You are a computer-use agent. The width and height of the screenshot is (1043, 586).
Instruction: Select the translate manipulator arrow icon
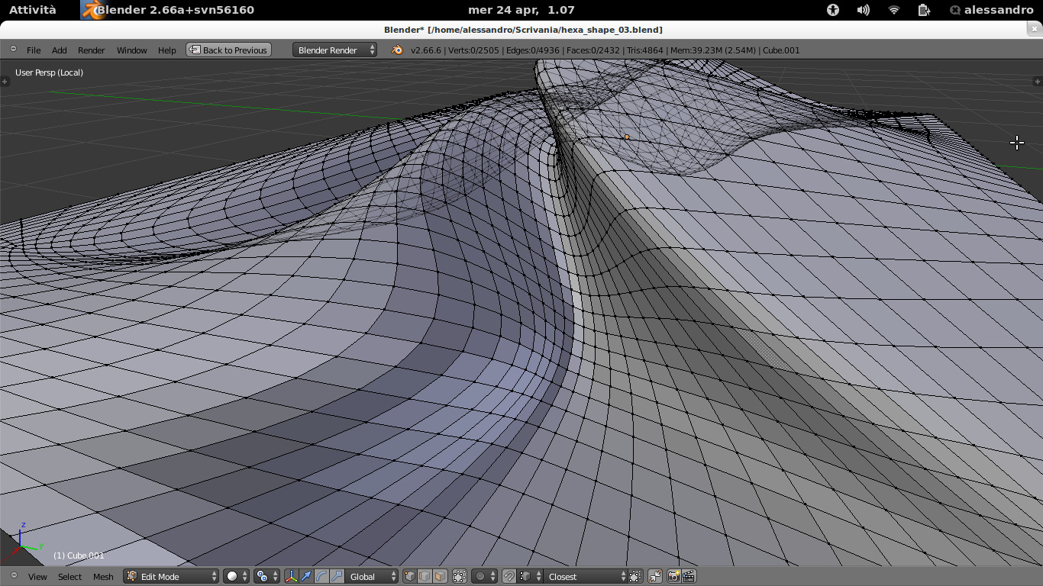306,577
